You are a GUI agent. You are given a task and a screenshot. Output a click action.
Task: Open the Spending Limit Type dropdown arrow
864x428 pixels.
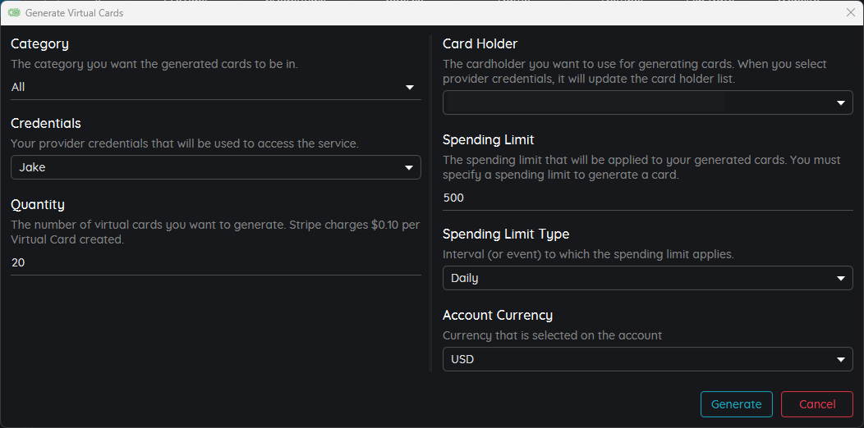tap(841, 279)
